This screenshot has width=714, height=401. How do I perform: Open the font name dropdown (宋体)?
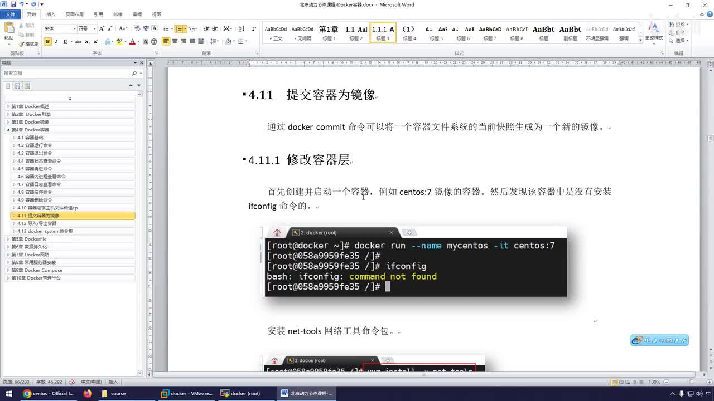(74, 28)
